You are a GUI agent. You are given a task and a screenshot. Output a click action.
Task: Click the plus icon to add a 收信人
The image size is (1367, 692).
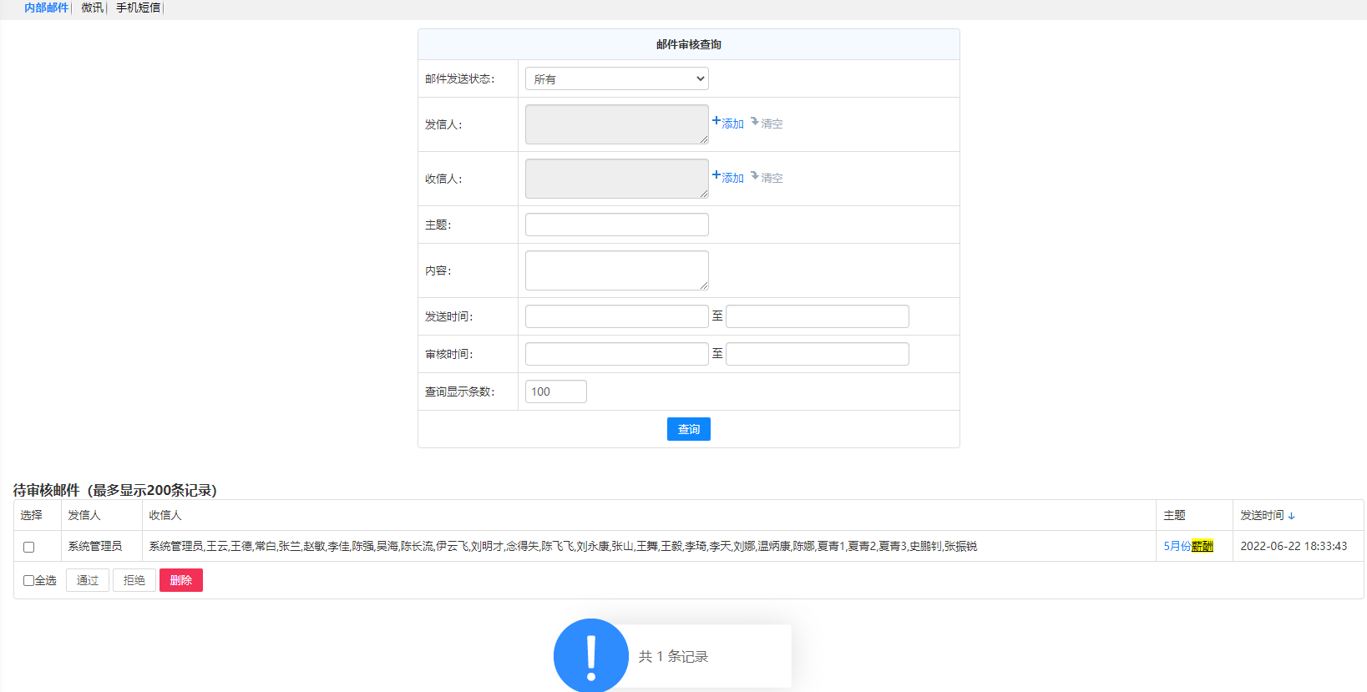pos(716,175)
